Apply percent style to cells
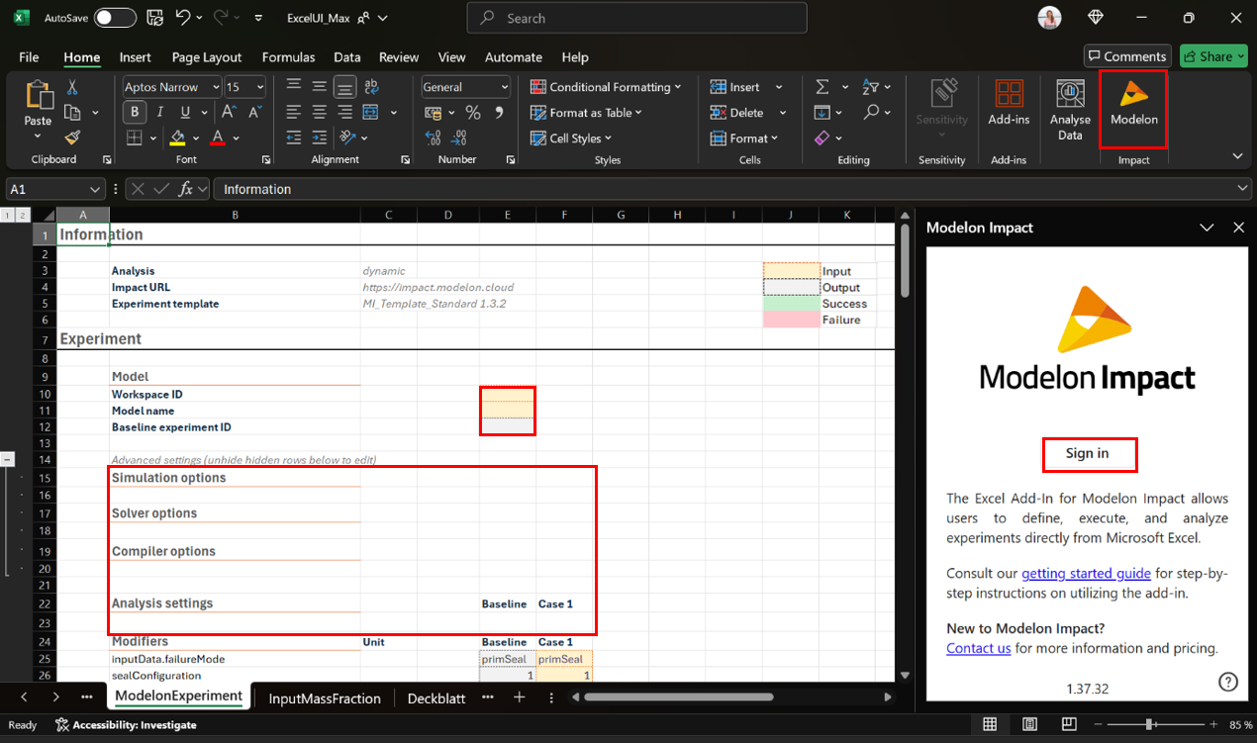 (473, 112)
